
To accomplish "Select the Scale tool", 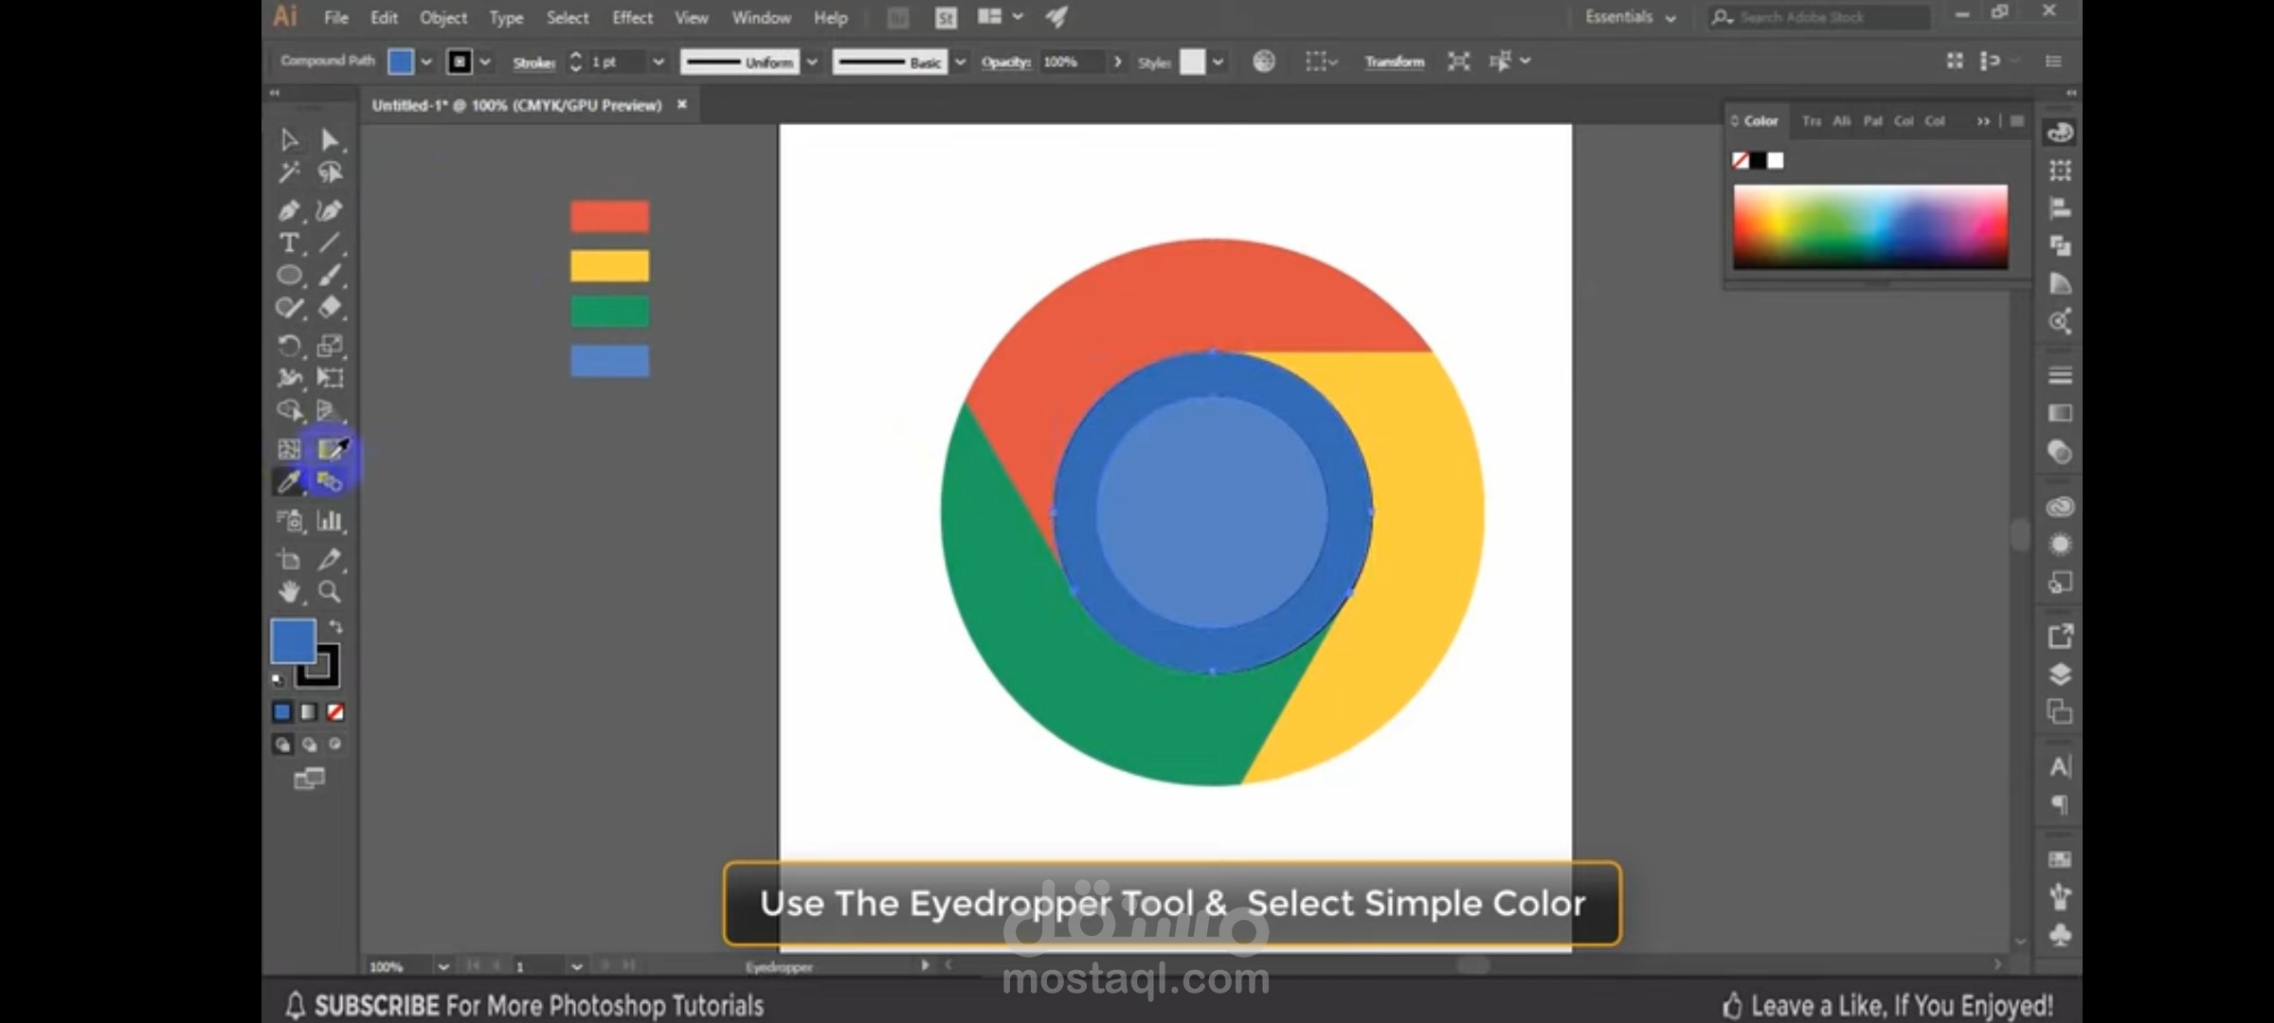I will [x=329, y=346].
